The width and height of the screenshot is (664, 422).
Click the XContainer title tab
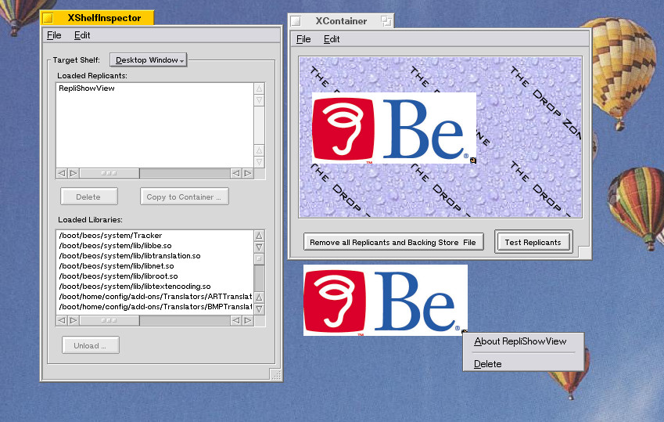341,21
